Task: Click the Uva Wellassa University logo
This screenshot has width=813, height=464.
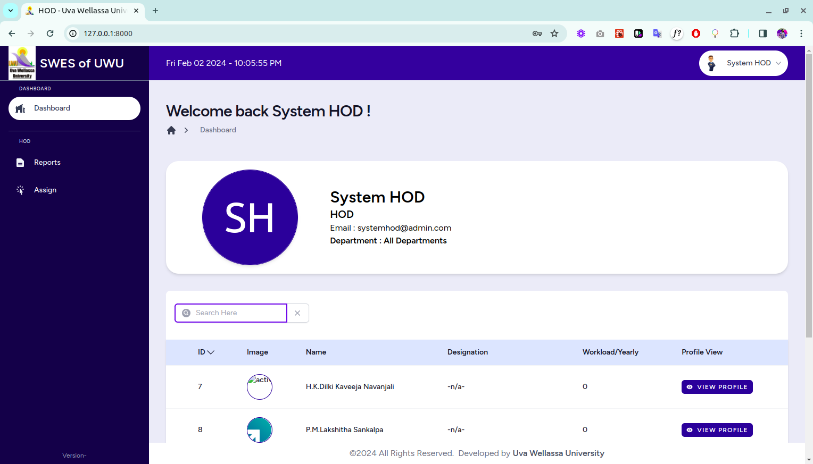Action: pyautogui.click(x=22, y=63)
